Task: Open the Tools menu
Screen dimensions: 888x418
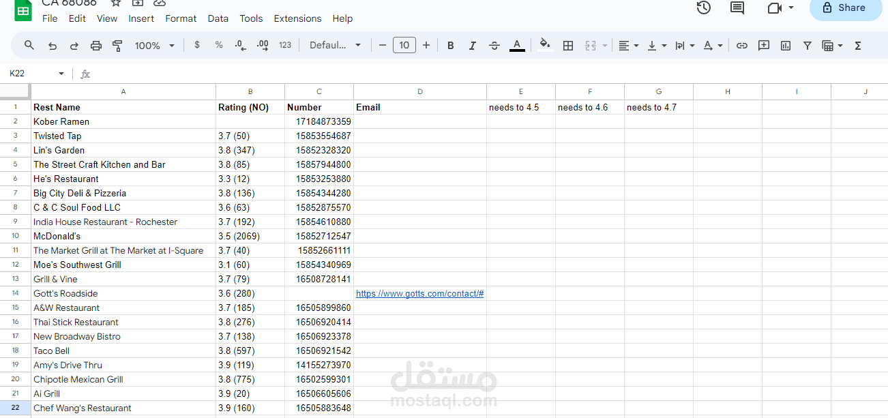Action: tap(251, 18)
